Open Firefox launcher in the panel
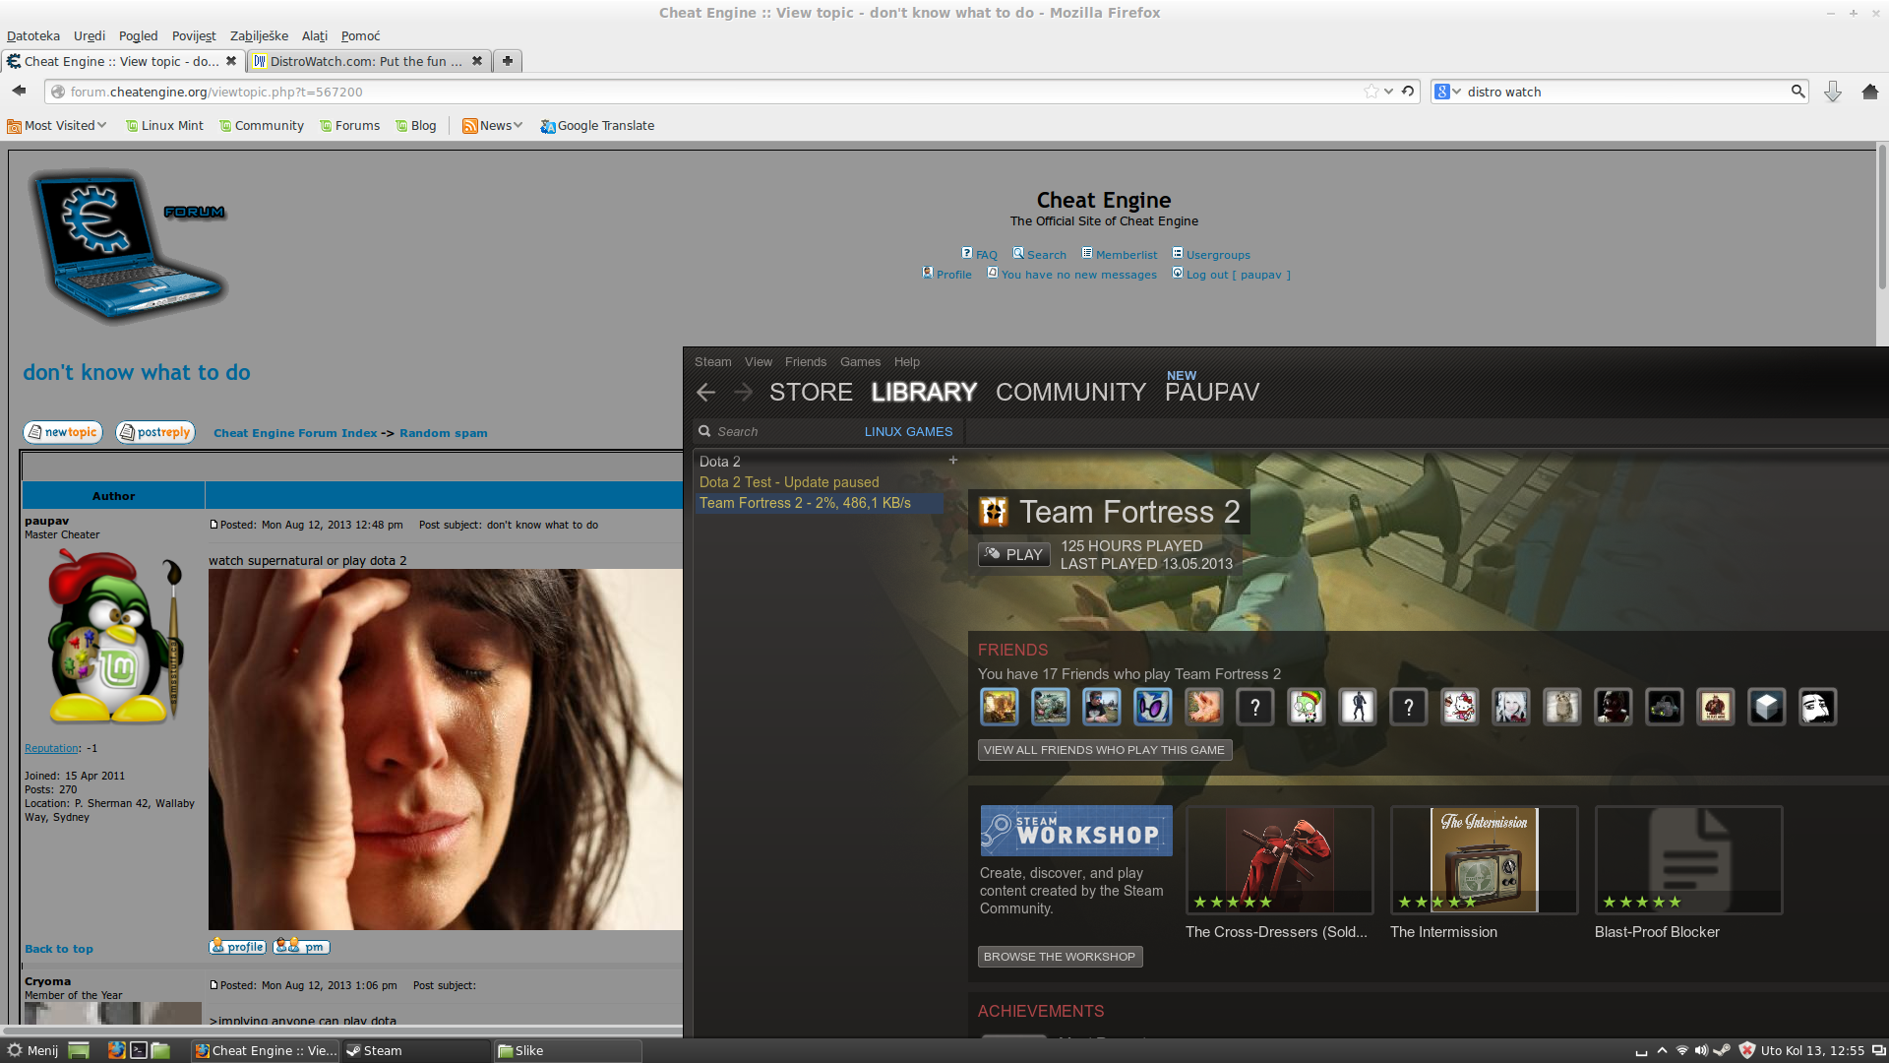This screenshot has height=1063, width=1889. click(116, 1050)
